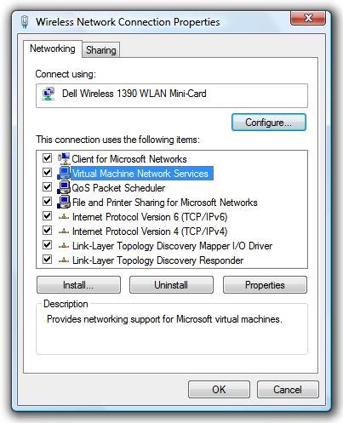Uncheck Internet Protocol Version 6 checkbox
The image size is (343, 423).
[x=47, y=215]
